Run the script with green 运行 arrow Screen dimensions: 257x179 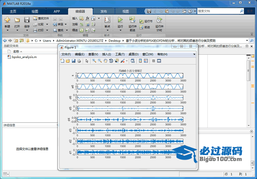pos(120,20)
